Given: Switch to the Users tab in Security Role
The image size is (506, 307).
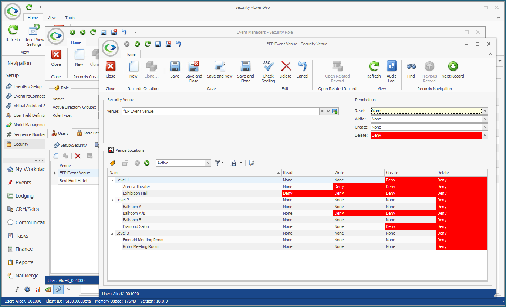Looking at the screenshot, I should (60, 133).
